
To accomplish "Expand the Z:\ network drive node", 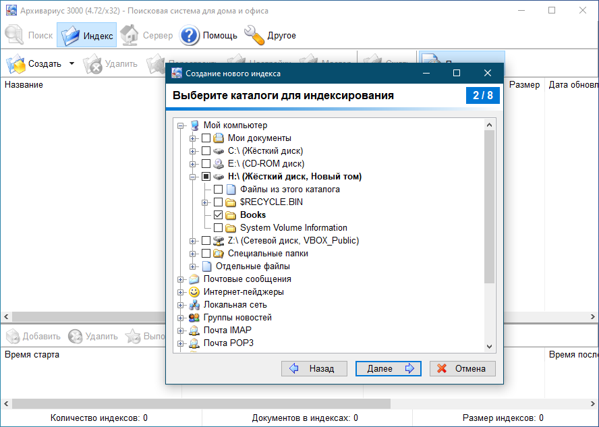I will pyautogui.click(x=192, y=241).
